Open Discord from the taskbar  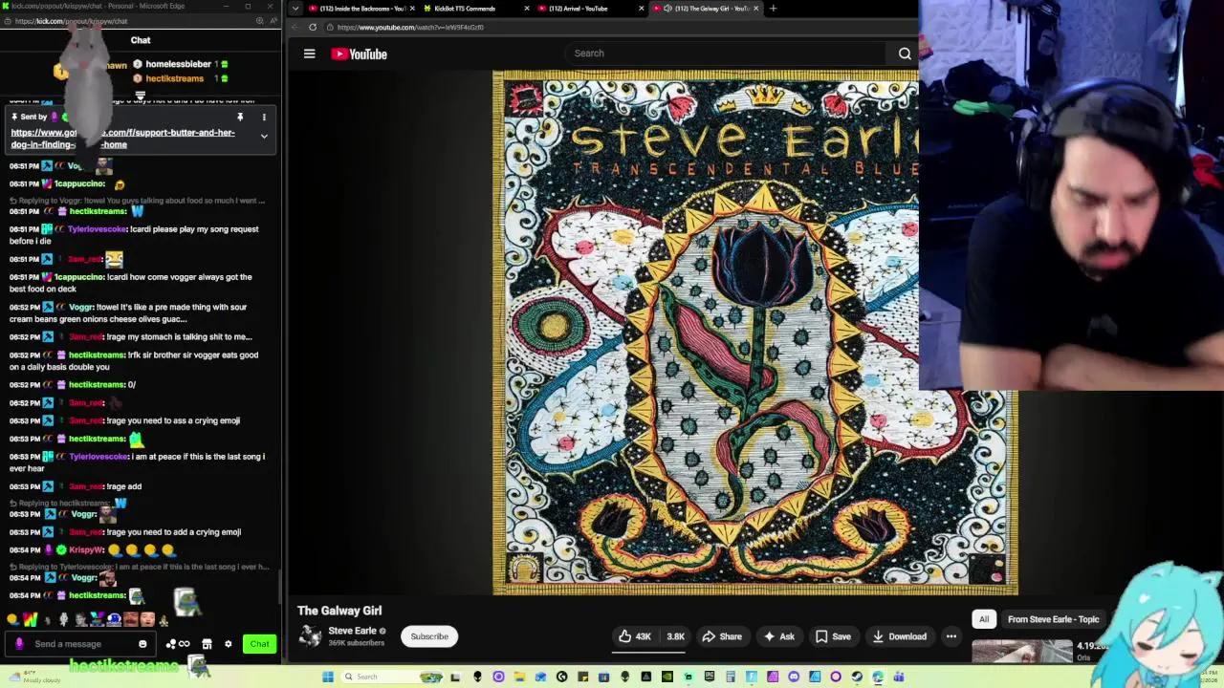794,677
